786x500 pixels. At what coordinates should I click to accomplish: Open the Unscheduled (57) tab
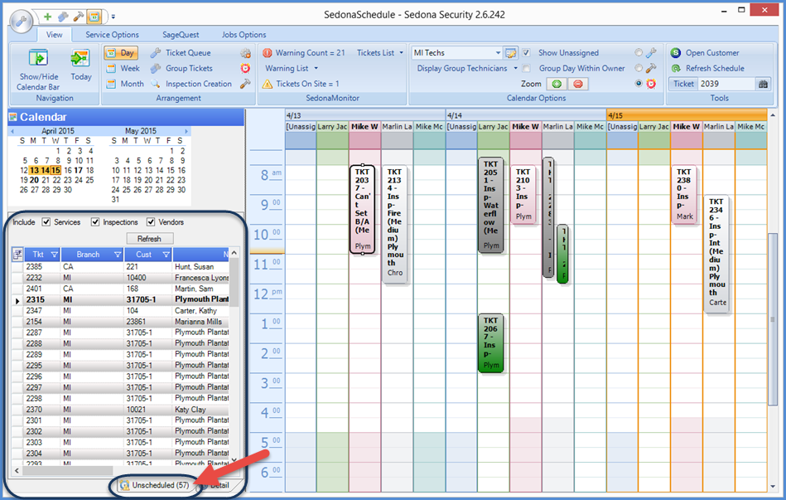154,485
